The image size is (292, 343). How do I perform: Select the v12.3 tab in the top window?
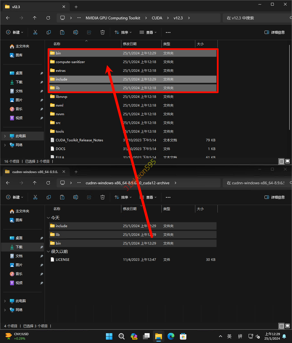click(34, 7)
